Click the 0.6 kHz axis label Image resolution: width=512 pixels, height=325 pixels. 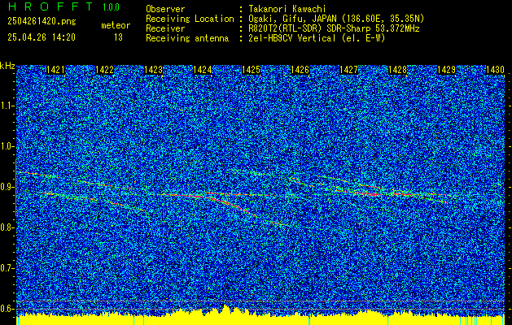(6, 309)
